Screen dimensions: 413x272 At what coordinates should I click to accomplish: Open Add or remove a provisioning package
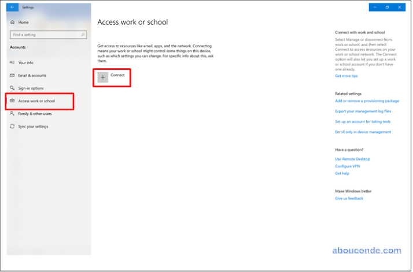click(367, 101)
